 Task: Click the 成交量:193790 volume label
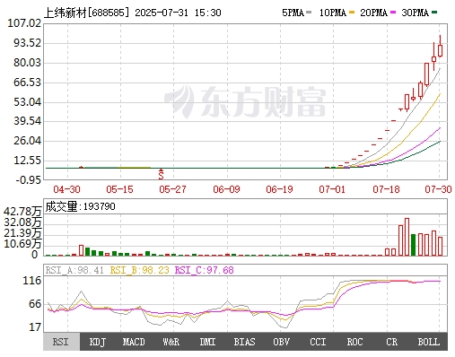click(x=80, y=206)
